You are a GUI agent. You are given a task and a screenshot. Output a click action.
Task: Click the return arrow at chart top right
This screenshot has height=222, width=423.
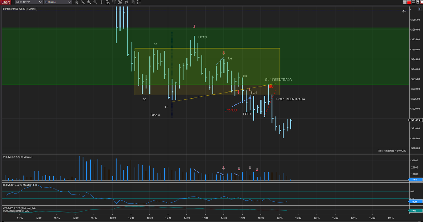click(x=404, y=11)
